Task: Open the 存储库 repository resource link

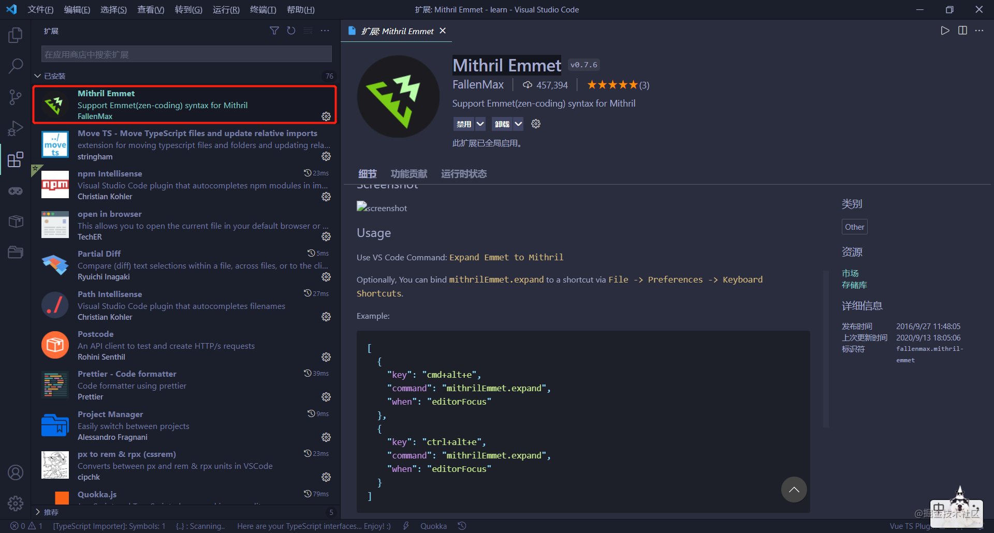Action: coord(854,285)
